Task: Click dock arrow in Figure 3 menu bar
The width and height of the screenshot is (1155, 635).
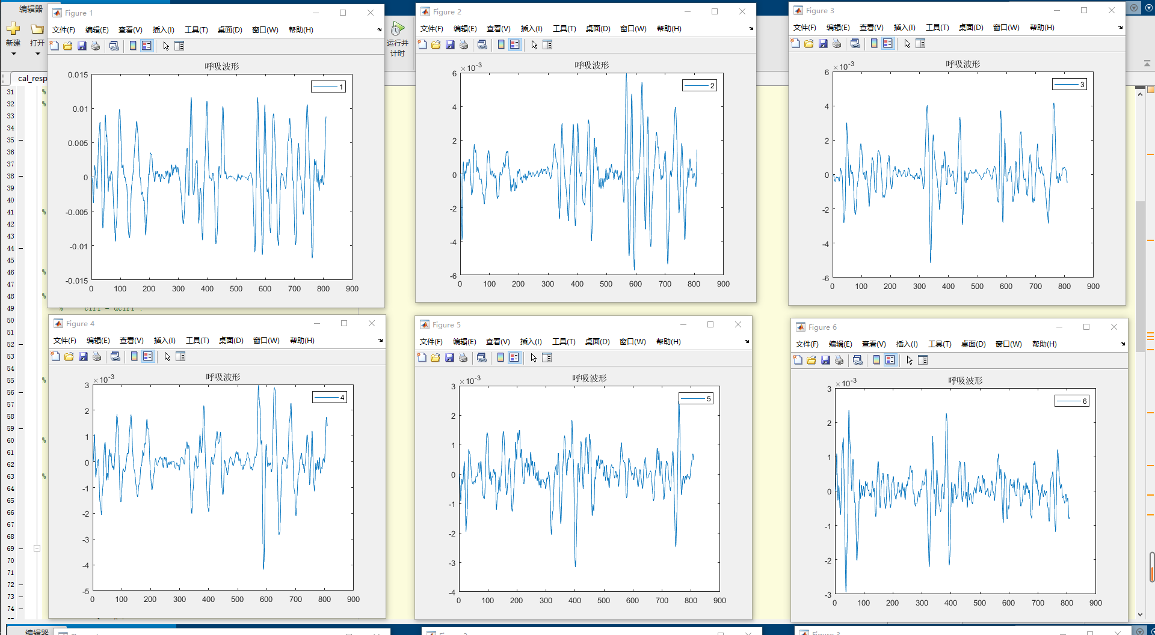Action: tap(1121, 27)
